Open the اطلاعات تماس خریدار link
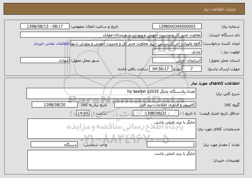The height and width of the screenshot is (178, 252). point(52,43)
